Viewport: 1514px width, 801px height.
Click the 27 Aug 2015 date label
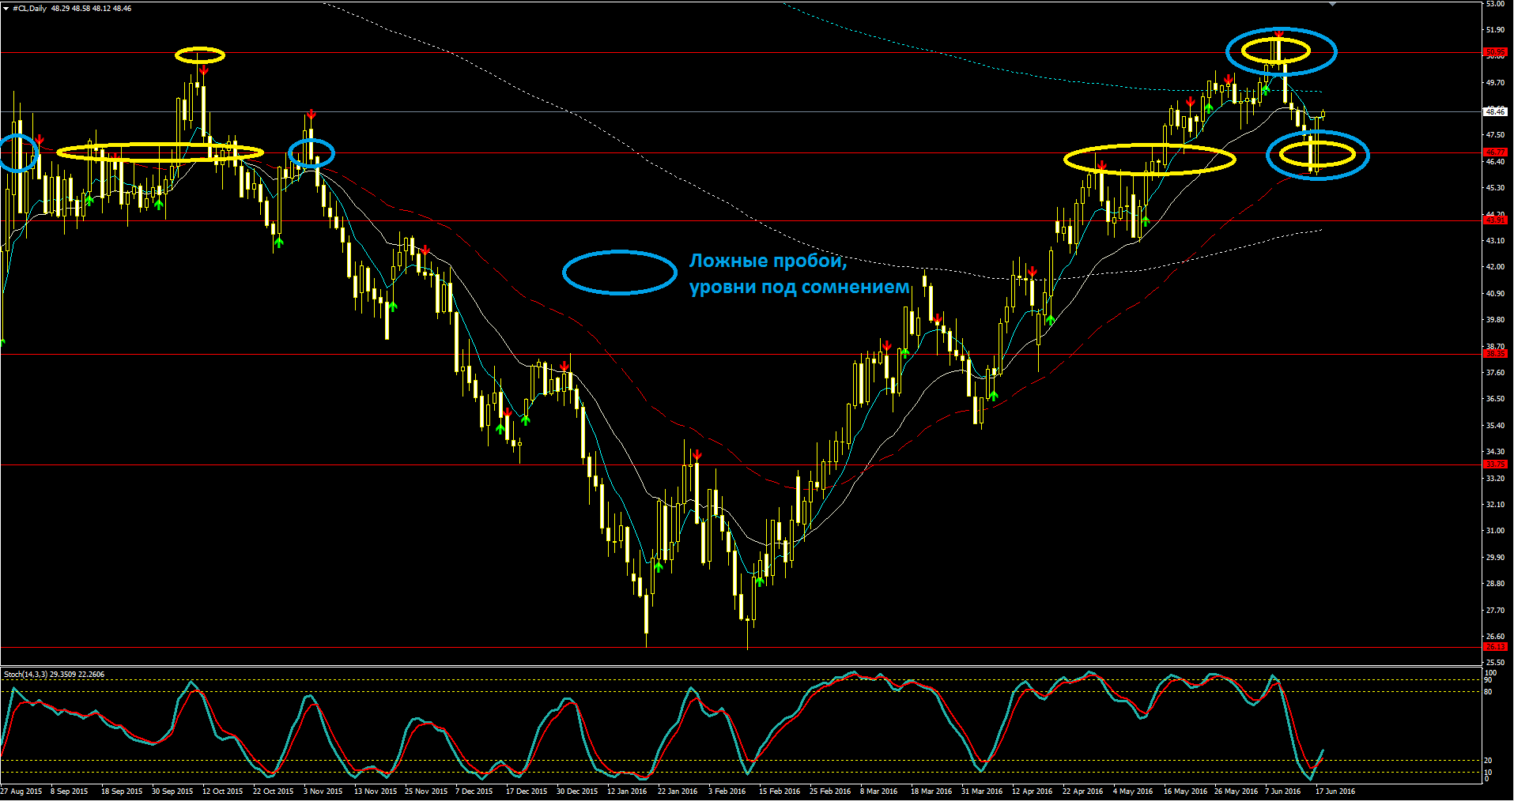[21, 792]
